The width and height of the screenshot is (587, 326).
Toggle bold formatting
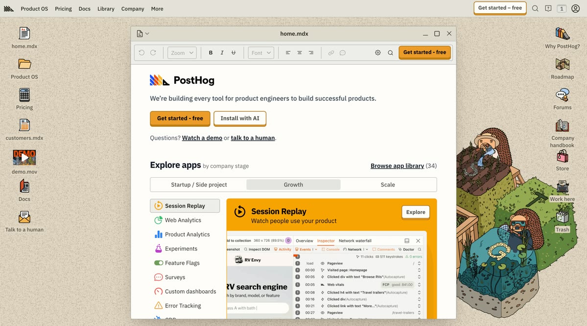click(x=211, y=53)
